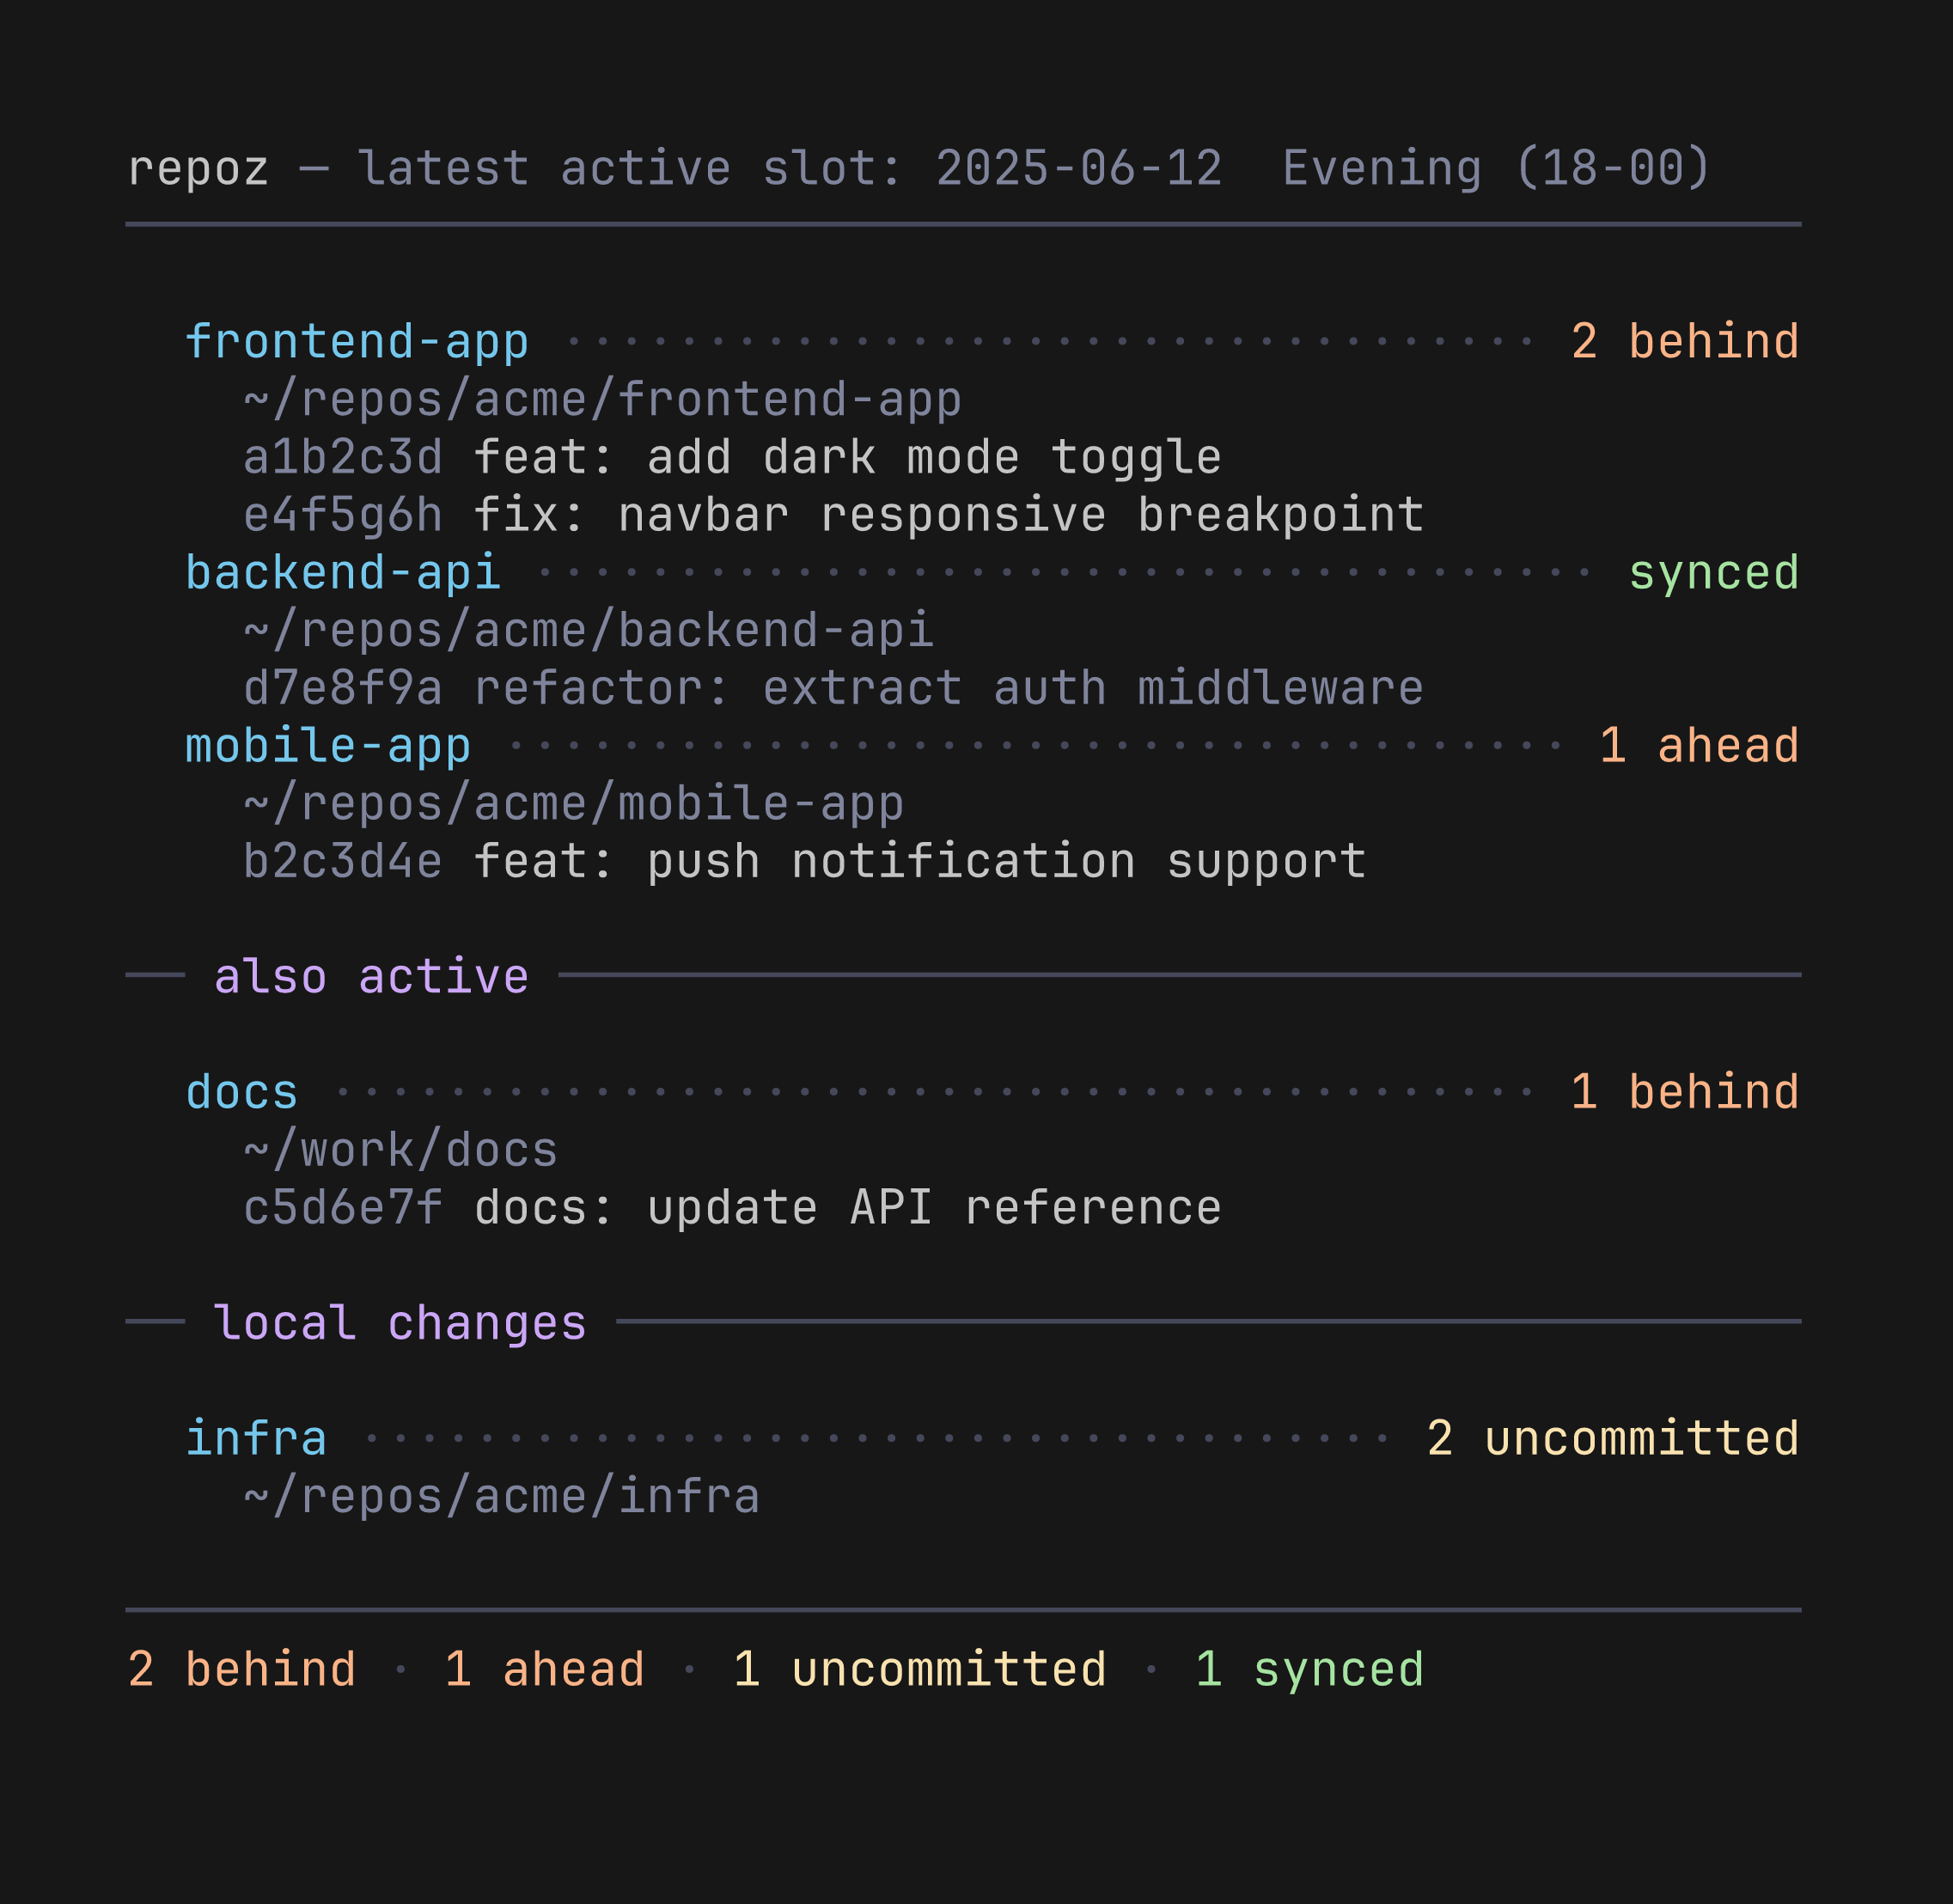Click commit hash b2c3d4e
Screen dimensions: 1953x1904
point(343,862)
